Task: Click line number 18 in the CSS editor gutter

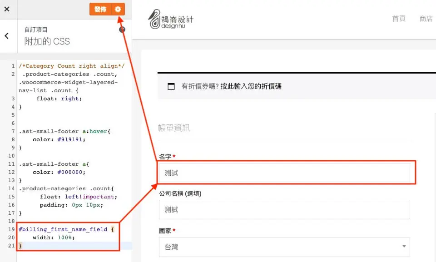Action: coord(11,221)
